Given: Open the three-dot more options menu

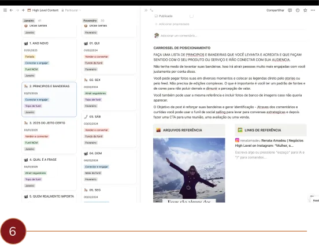Looking at the screenshot, I should 313,10.
